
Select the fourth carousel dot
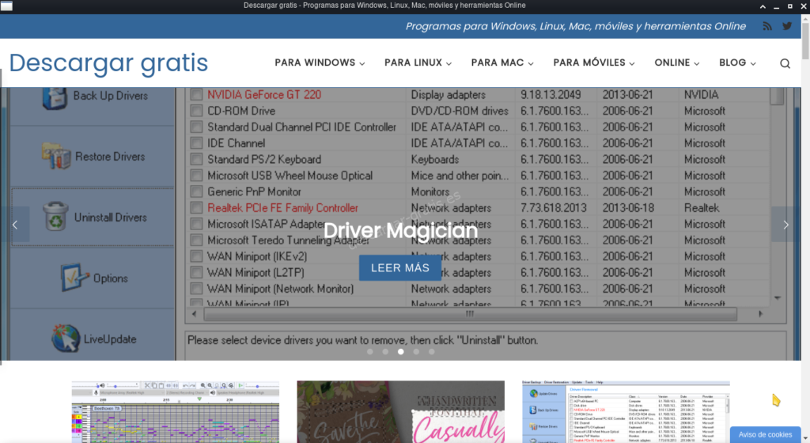coord(416,351)
